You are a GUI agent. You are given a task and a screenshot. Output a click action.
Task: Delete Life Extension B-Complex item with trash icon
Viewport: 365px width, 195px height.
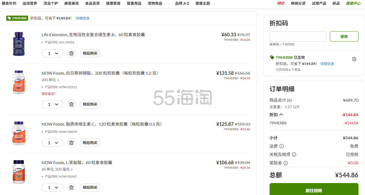pyautogui.click(x=71, y=53)
